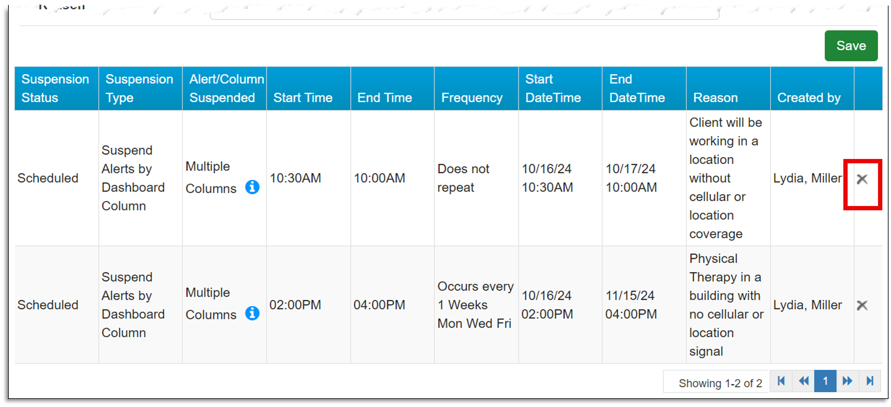Delete the 'Does not repeat' suspension row
Image resolution: width=891 pixels, height=407 pixels.
pyautogui.click(x=862, y=179)
